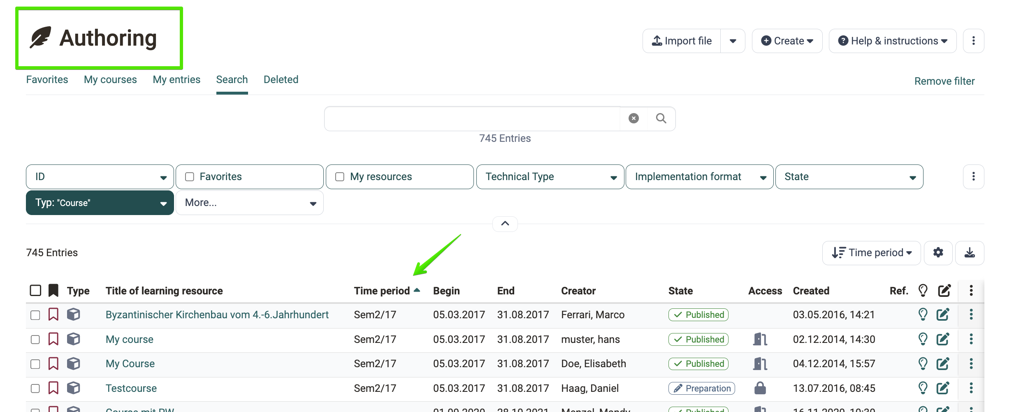Bookmark the Testcourse row
1021x412 pixels.
pyautogui.click(x=53, y=388)
